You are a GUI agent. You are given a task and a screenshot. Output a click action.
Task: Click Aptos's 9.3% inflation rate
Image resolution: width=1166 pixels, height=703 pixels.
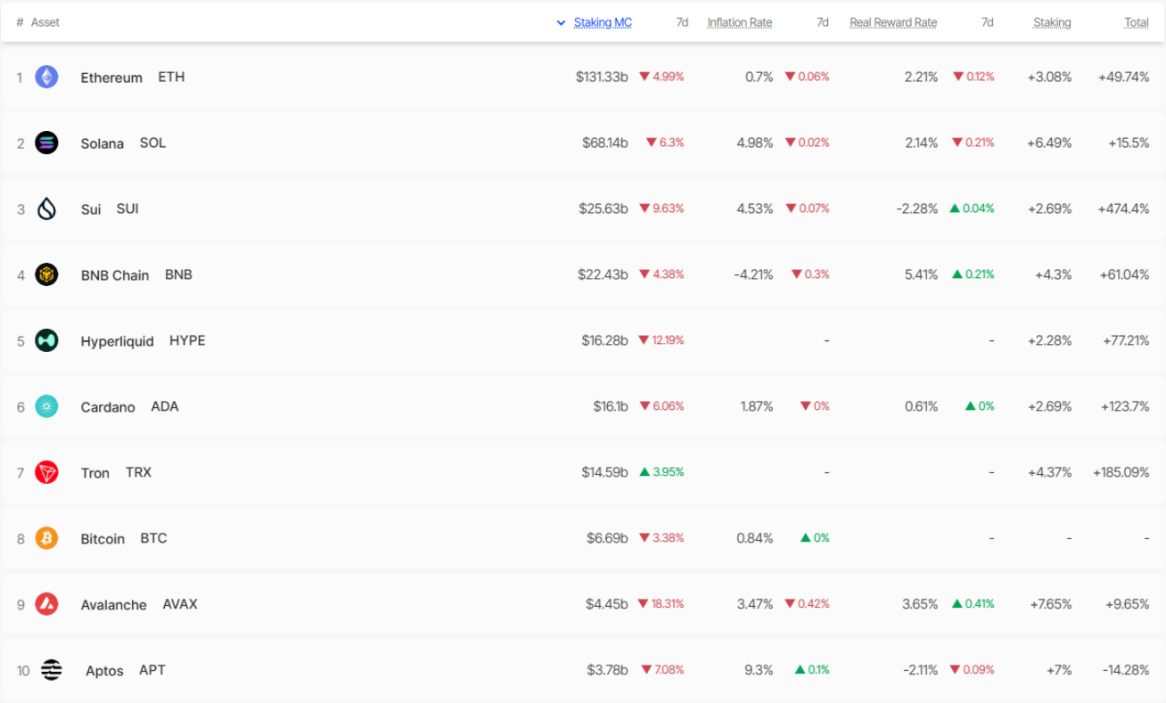pyautogui.click(x=759, y=670)
